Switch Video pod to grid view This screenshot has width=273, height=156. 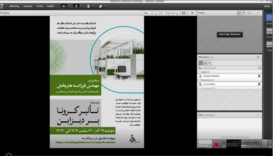point(239,13)
